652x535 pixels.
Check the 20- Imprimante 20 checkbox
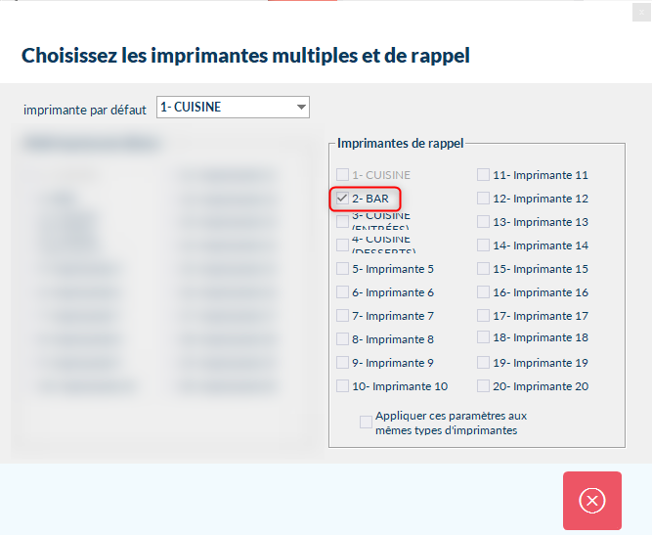click(483, 386)
